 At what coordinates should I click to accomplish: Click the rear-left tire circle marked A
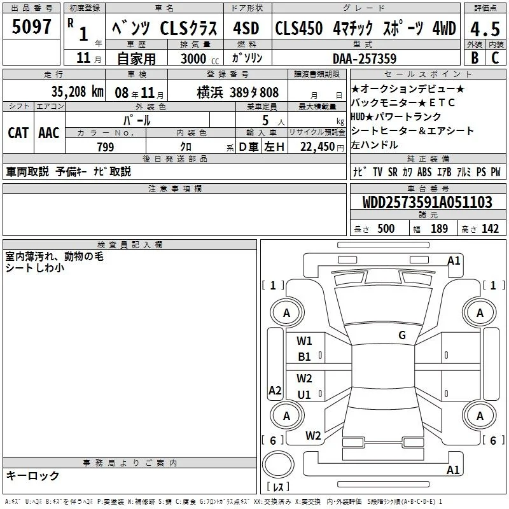tap(287, 415)
